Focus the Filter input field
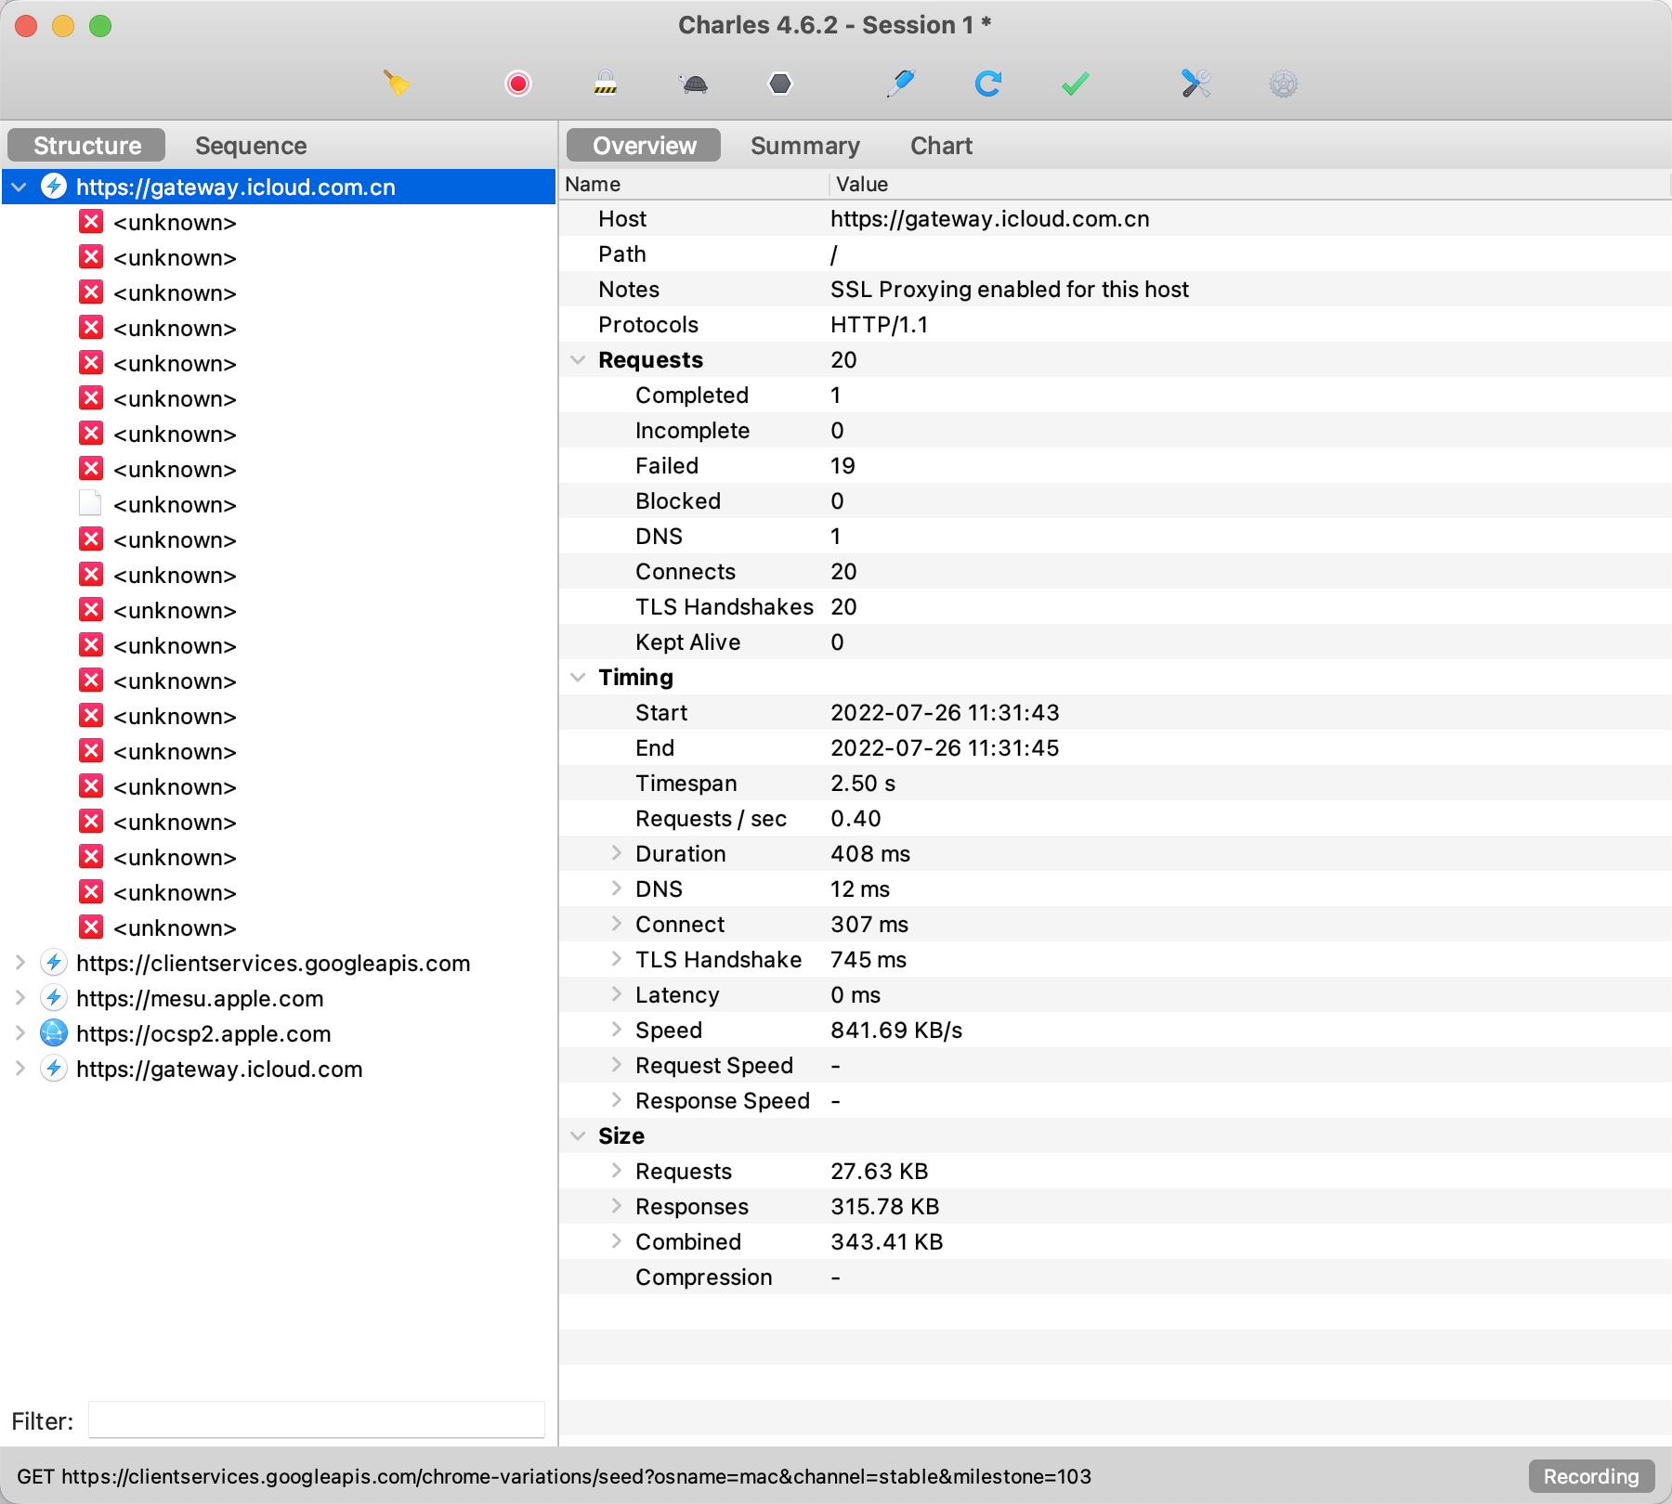This screenshot has width=1672, height=1504. click(316, 1420)
